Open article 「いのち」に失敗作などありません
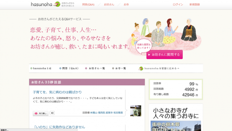The height and width of the screenshot is (131, 232). [x=59, y=127]
